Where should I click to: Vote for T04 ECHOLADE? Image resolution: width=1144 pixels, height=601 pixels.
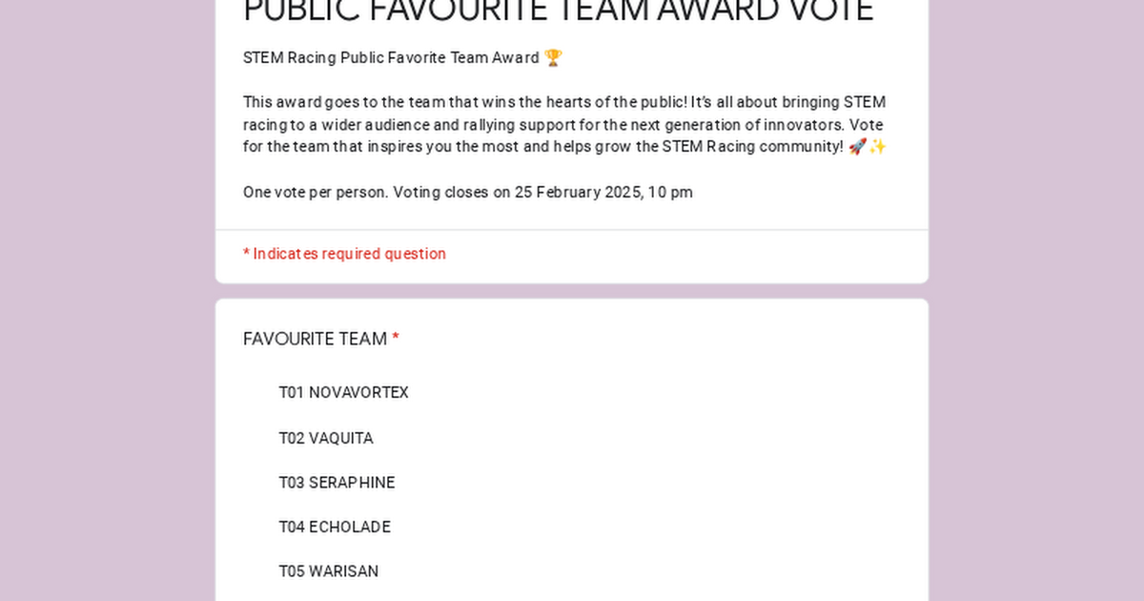[x=335, y=527]
